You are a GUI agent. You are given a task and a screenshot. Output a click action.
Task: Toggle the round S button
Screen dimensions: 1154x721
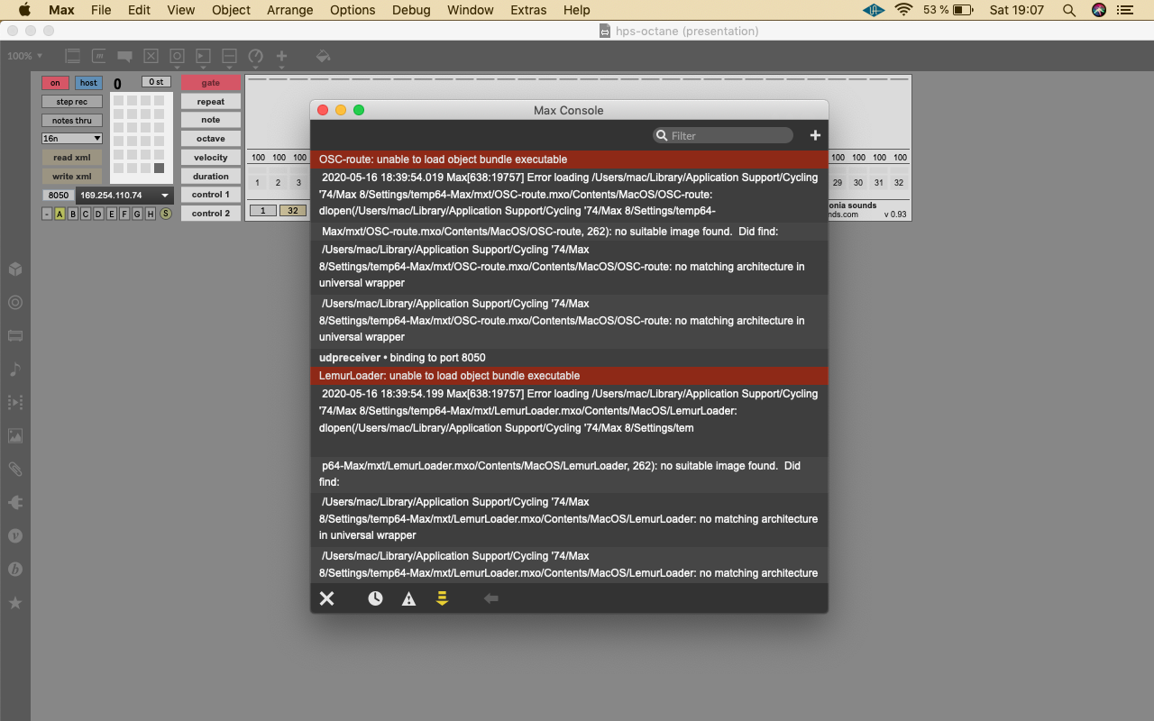point(166,214)
